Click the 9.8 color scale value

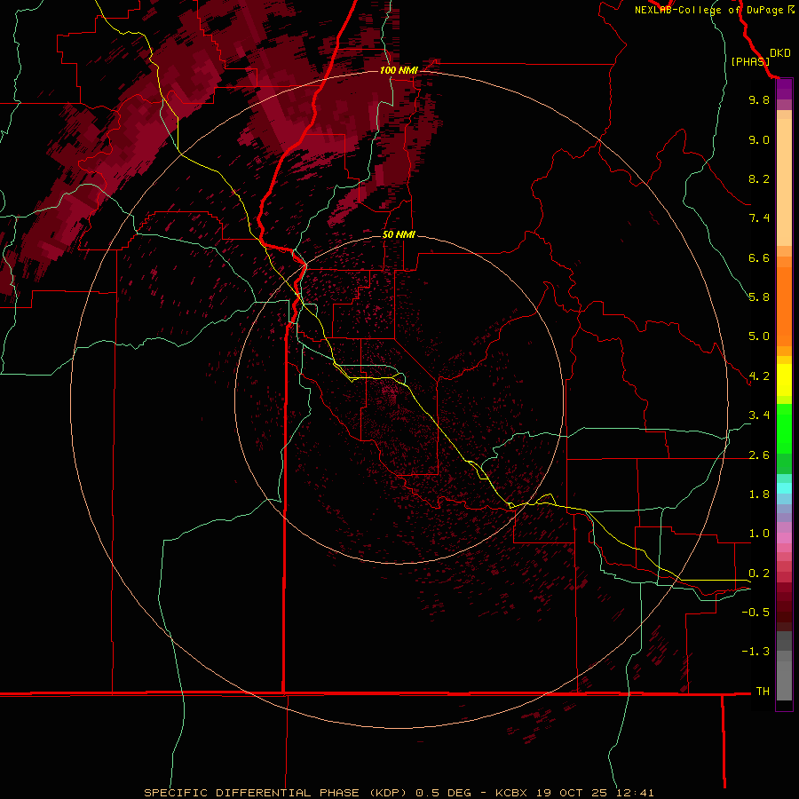pyautogui.click(x=759, y=99)
